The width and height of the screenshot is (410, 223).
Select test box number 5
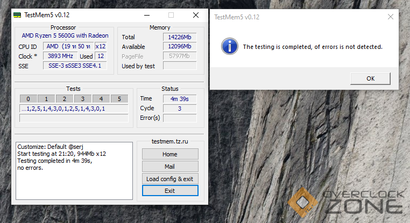pyautogui.click(x=119, y=99)
